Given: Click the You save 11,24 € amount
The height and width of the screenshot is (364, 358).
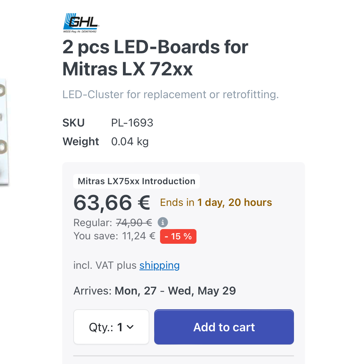Looking at the screenshot, I should 139,236.
